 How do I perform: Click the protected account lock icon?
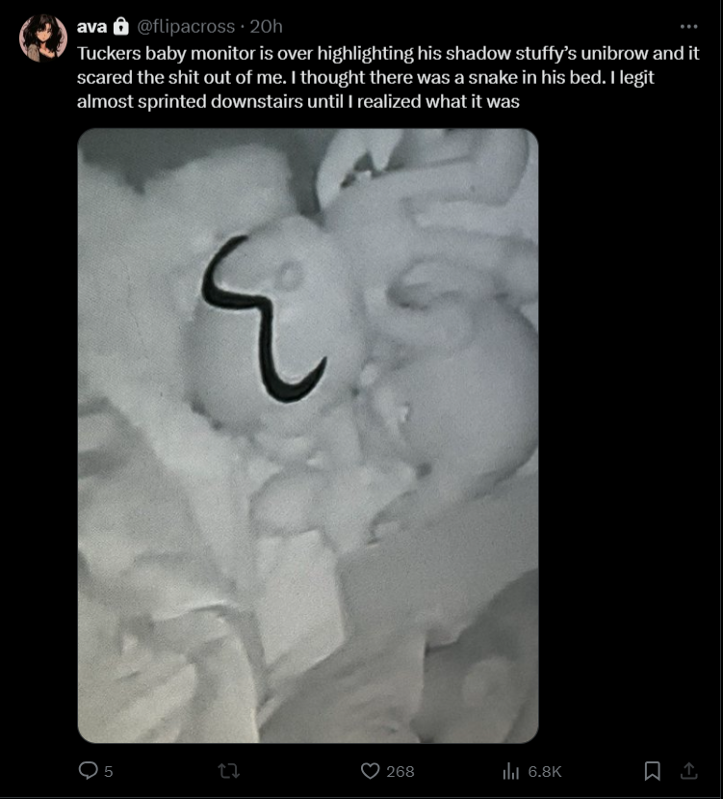(x=120, y=26)
